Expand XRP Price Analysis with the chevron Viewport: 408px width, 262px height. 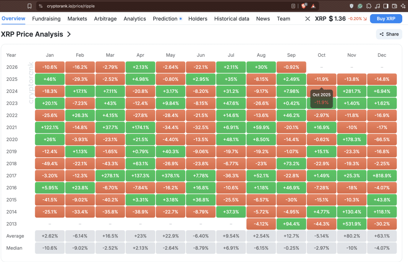[x=69, y=34]
